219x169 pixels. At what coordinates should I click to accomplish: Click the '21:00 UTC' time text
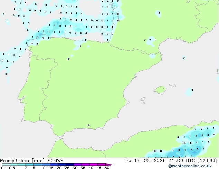point(181,161)
